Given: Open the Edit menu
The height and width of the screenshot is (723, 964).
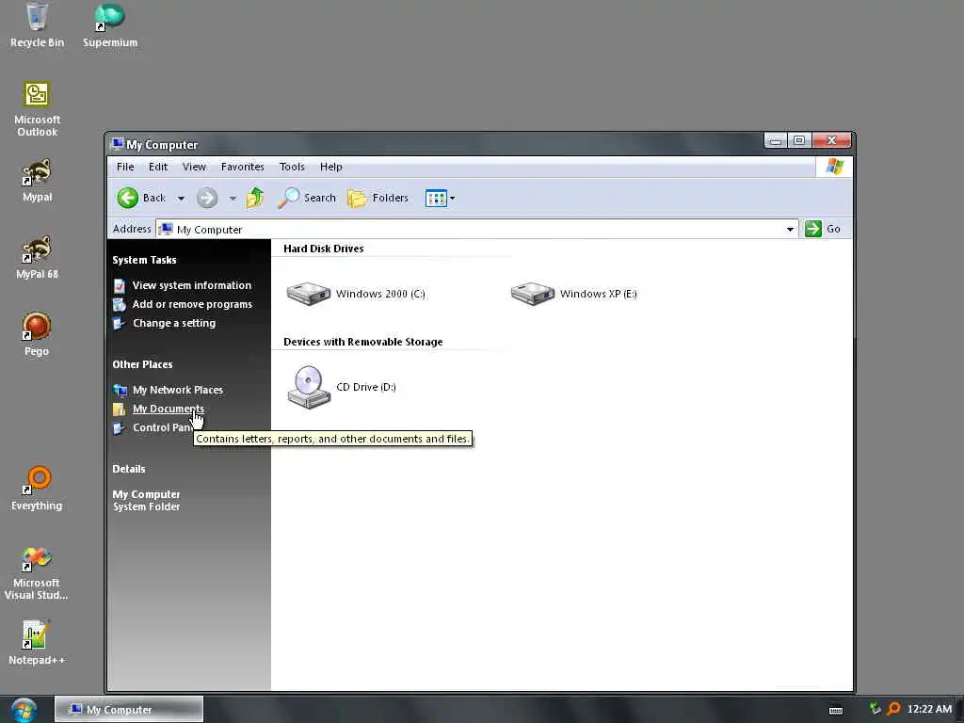Looking at the screenshot, I should tap(158, 167).
